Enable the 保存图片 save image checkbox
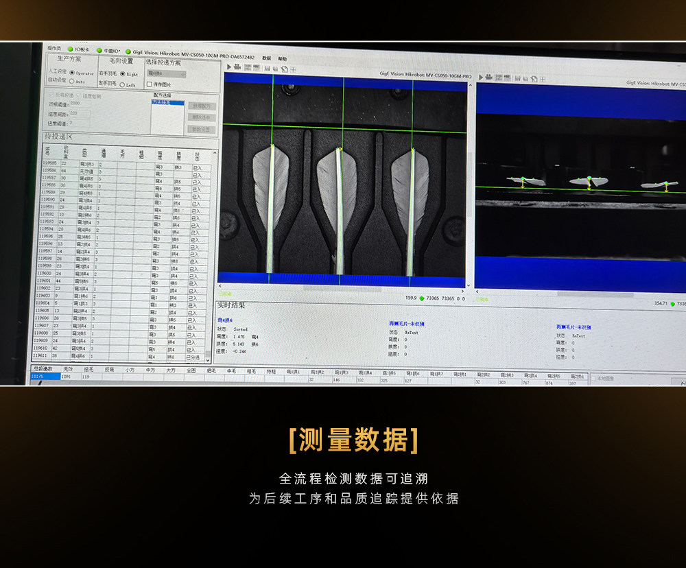The image size is (686, 568). coord(149,84)
